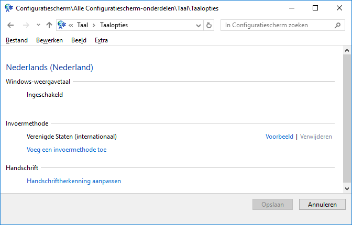352x225 pixels.
Task: Open the Extra menu
Action: pyautogui.click(x=101, y=40)
